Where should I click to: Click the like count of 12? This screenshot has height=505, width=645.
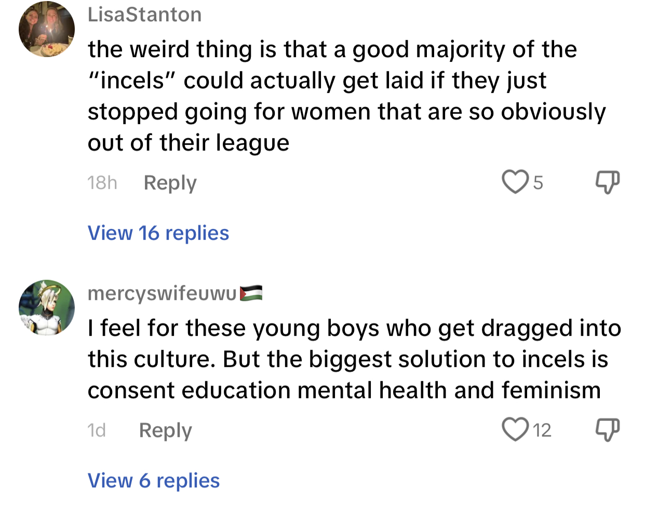tap(542, 430)
